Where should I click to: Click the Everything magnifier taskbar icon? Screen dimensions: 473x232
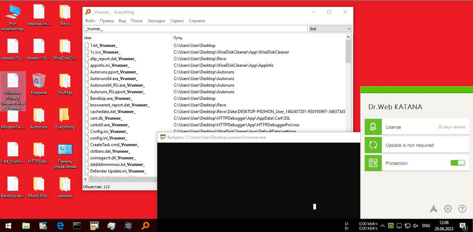click(x=146, y=225)
